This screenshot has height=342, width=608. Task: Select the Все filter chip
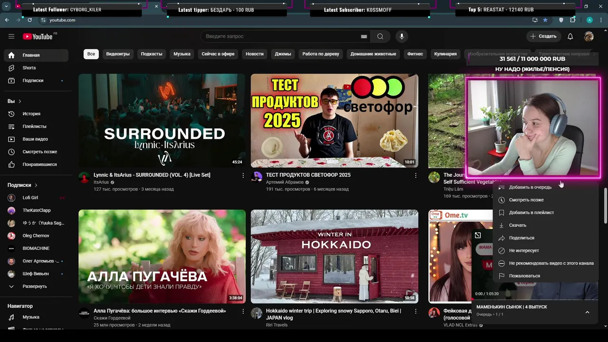coord(91,54)
